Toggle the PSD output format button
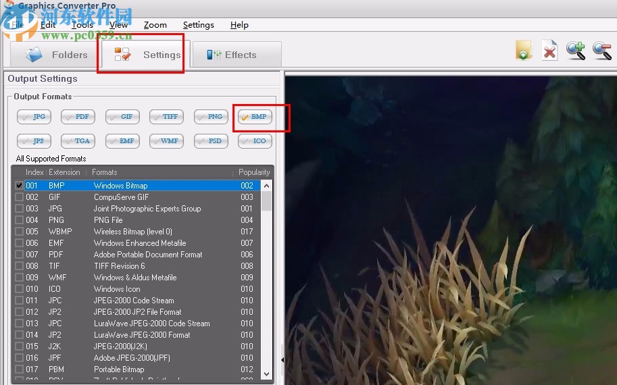Viewport: 617px width, 385px height. tap(211, 141)
